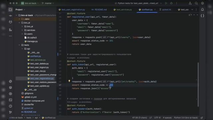Viewport: 213px width, 120px height.
Task: Open the Notifications bell
Action: tap(202, 10)
